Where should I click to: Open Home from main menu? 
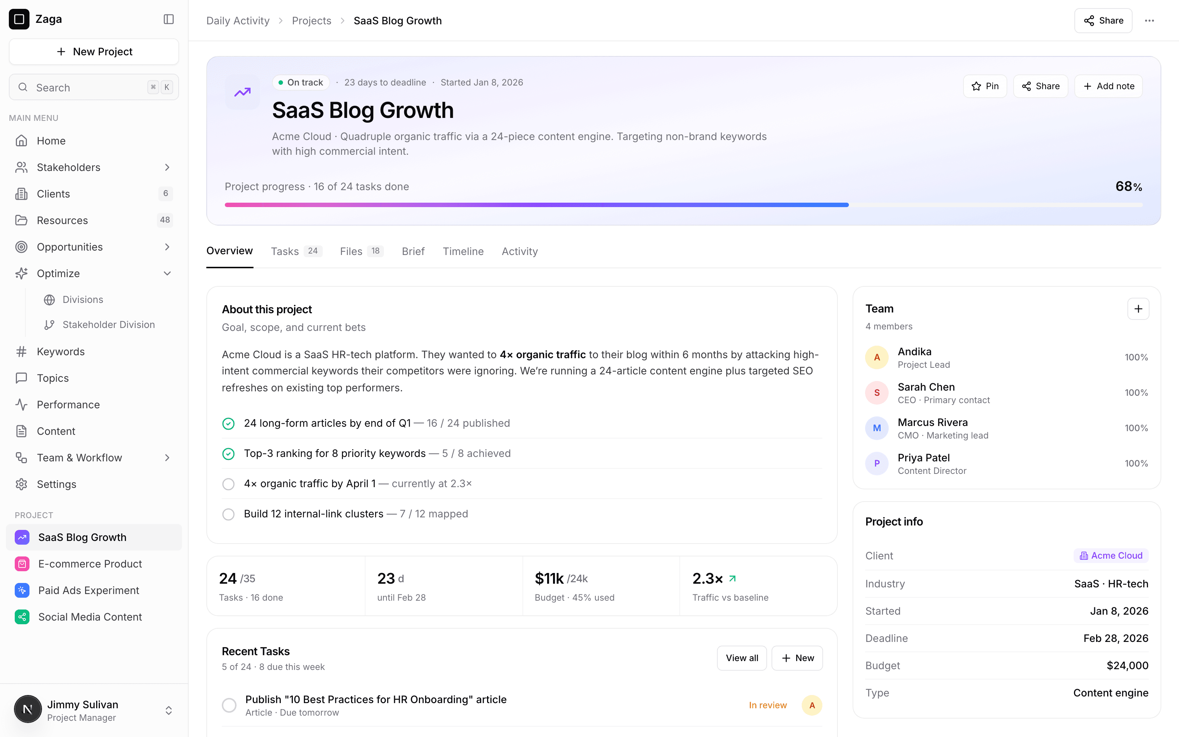point(94,141)
